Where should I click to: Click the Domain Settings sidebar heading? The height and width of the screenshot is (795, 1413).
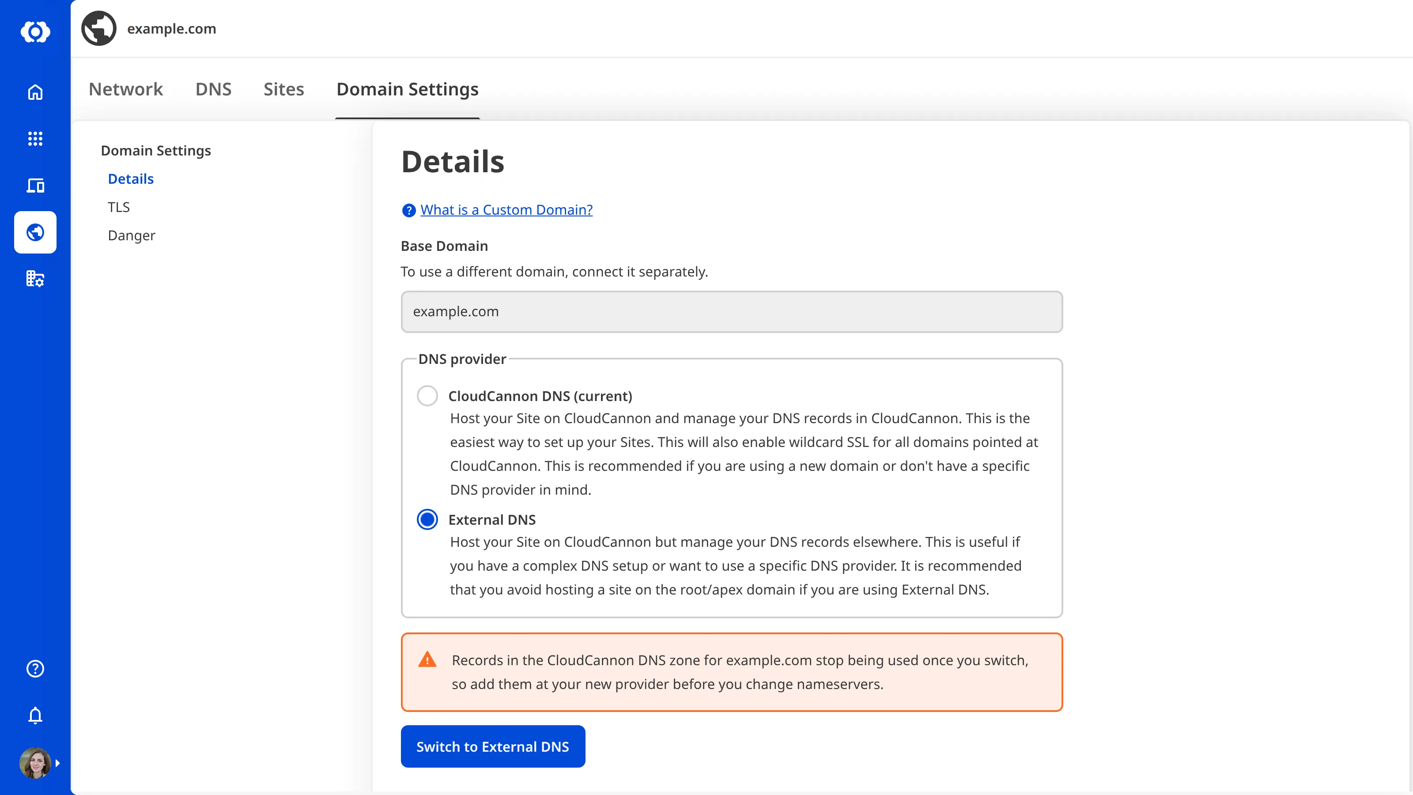156,150
